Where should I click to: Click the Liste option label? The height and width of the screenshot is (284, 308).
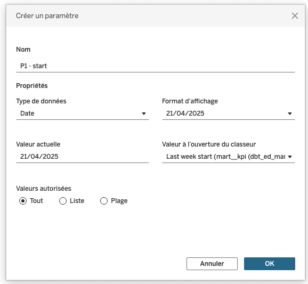click(77, 201)
